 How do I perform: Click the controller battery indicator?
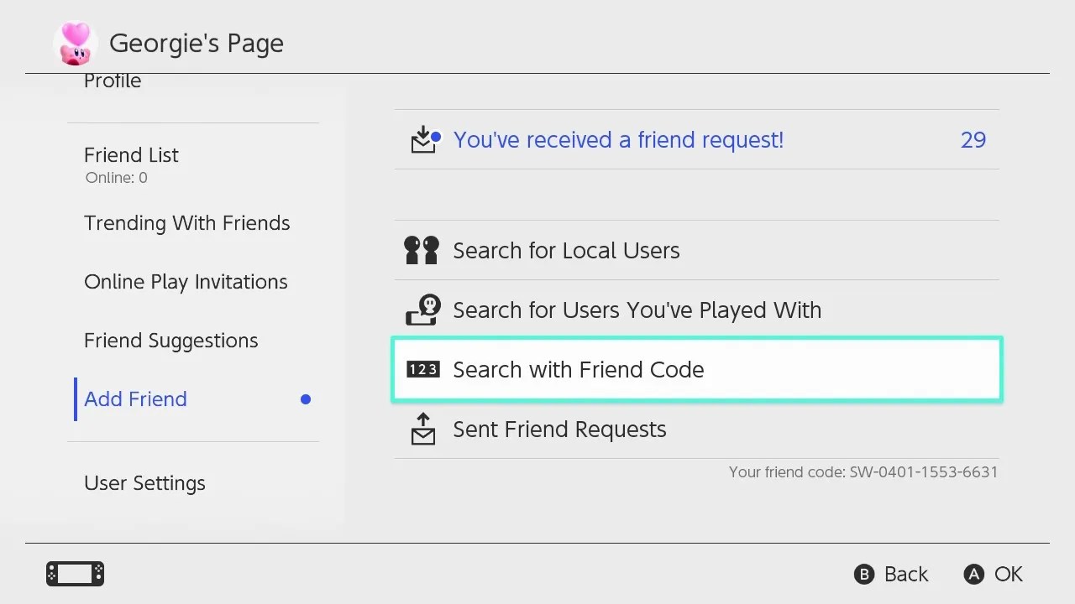74,574
